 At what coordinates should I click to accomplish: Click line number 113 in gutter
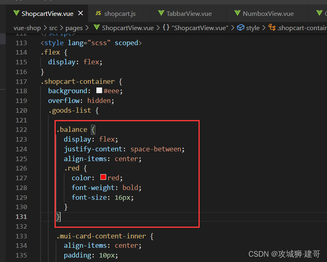(21, 43)
